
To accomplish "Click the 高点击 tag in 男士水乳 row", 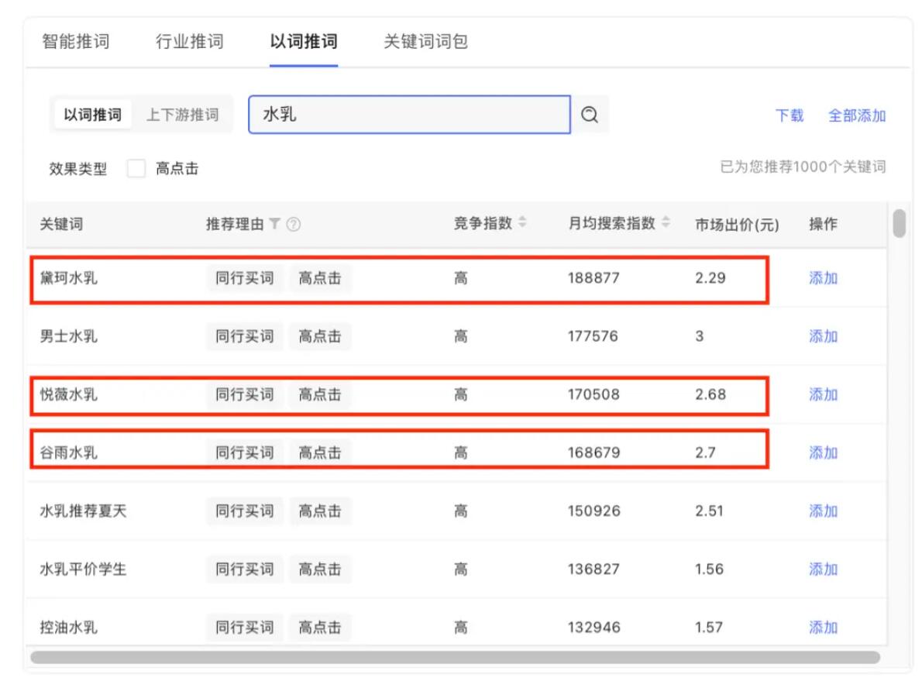I will click(320, 335).
